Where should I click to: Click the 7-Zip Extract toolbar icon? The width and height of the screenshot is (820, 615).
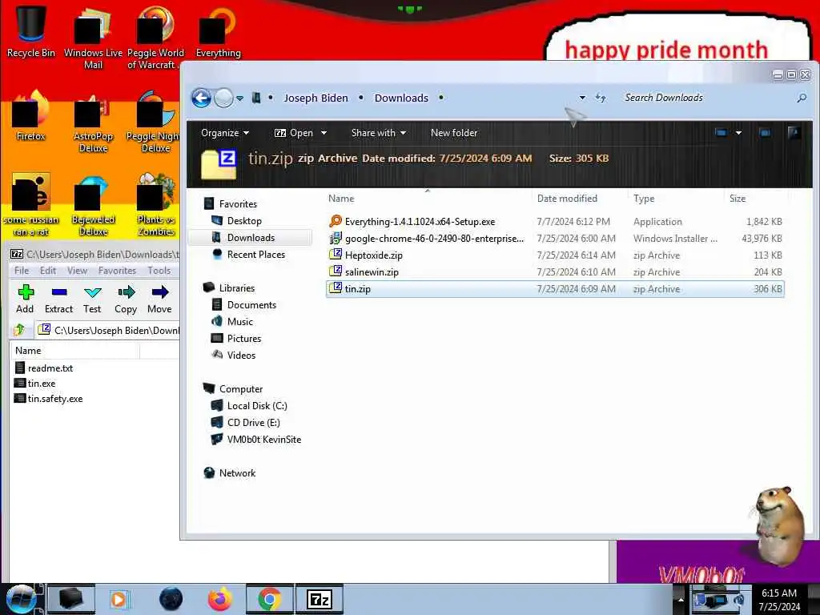58,299
